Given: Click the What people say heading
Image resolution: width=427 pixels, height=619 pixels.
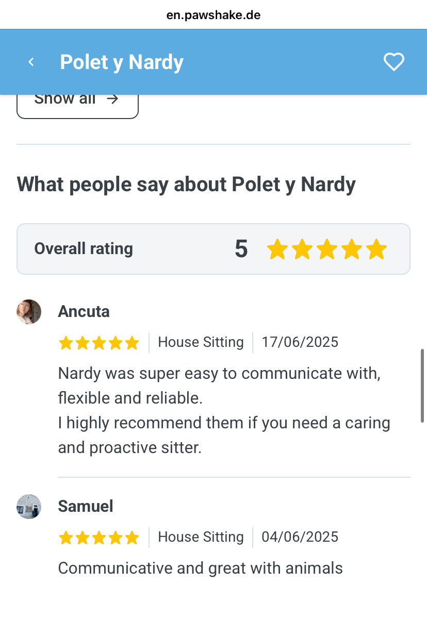Looking at the screenshot, I should pos(186,185).
